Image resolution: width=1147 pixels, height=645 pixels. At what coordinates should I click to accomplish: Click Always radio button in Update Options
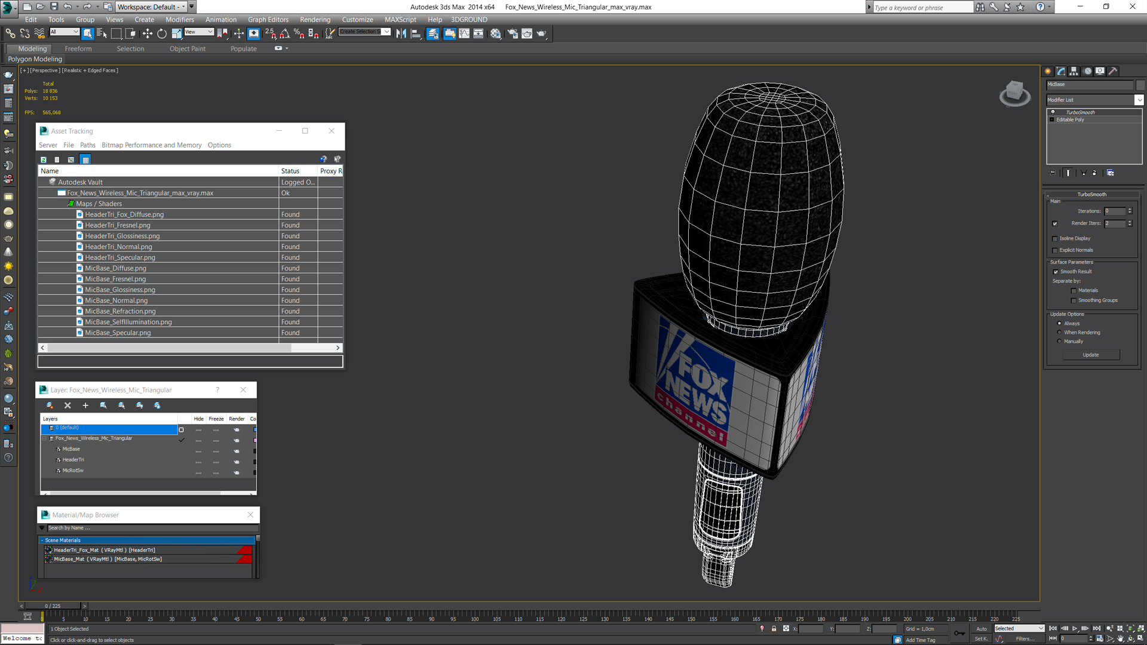[x=1059, y=323]
